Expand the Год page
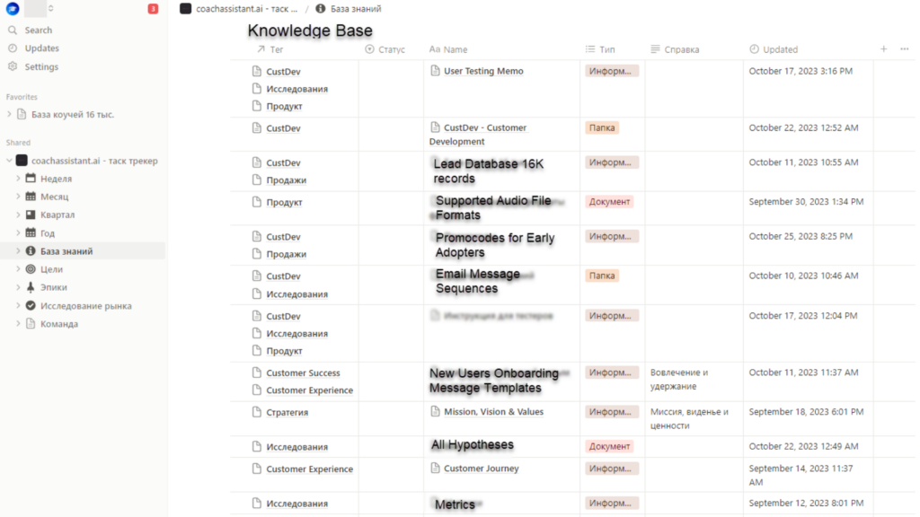 point(18,232)
